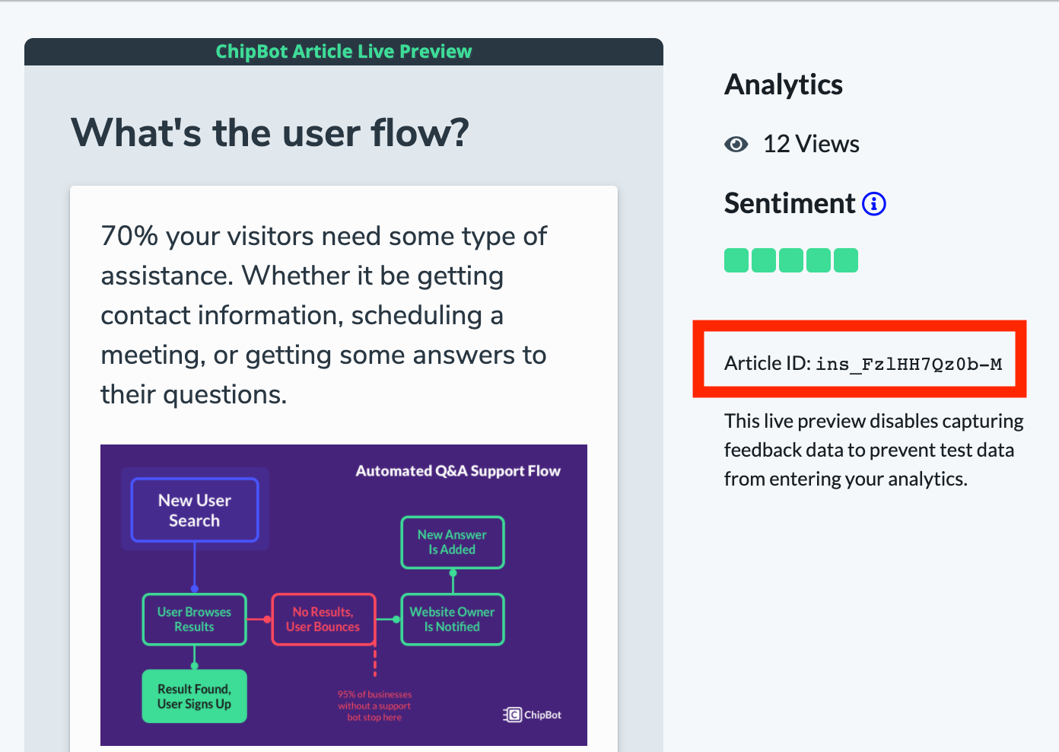Click the ChipBot logo in diagram
This screenshot has width=1059, height=752.
coord(533,715)
